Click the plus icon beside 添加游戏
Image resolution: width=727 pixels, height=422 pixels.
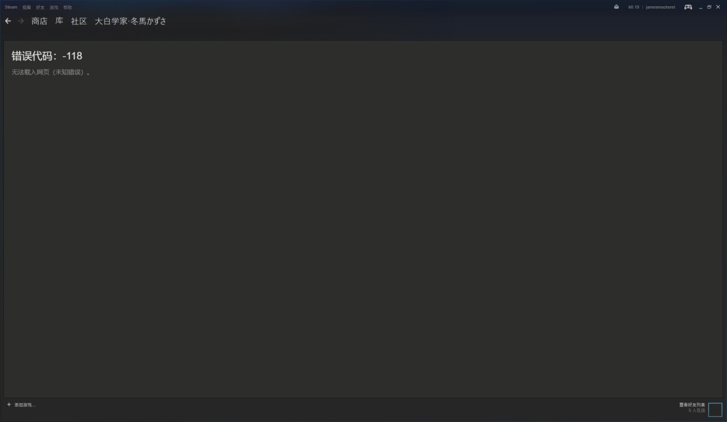click(x=9, y=404)
